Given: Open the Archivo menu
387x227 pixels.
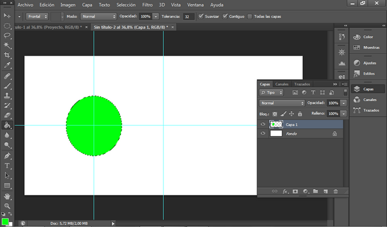Looking at the screenshot, I should pyautogui.click(x=25, y=5).
